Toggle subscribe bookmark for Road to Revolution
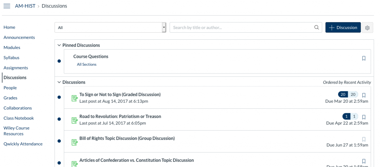Screen dimensions: 380x167 pyautogui.click(x=364, y=117)
